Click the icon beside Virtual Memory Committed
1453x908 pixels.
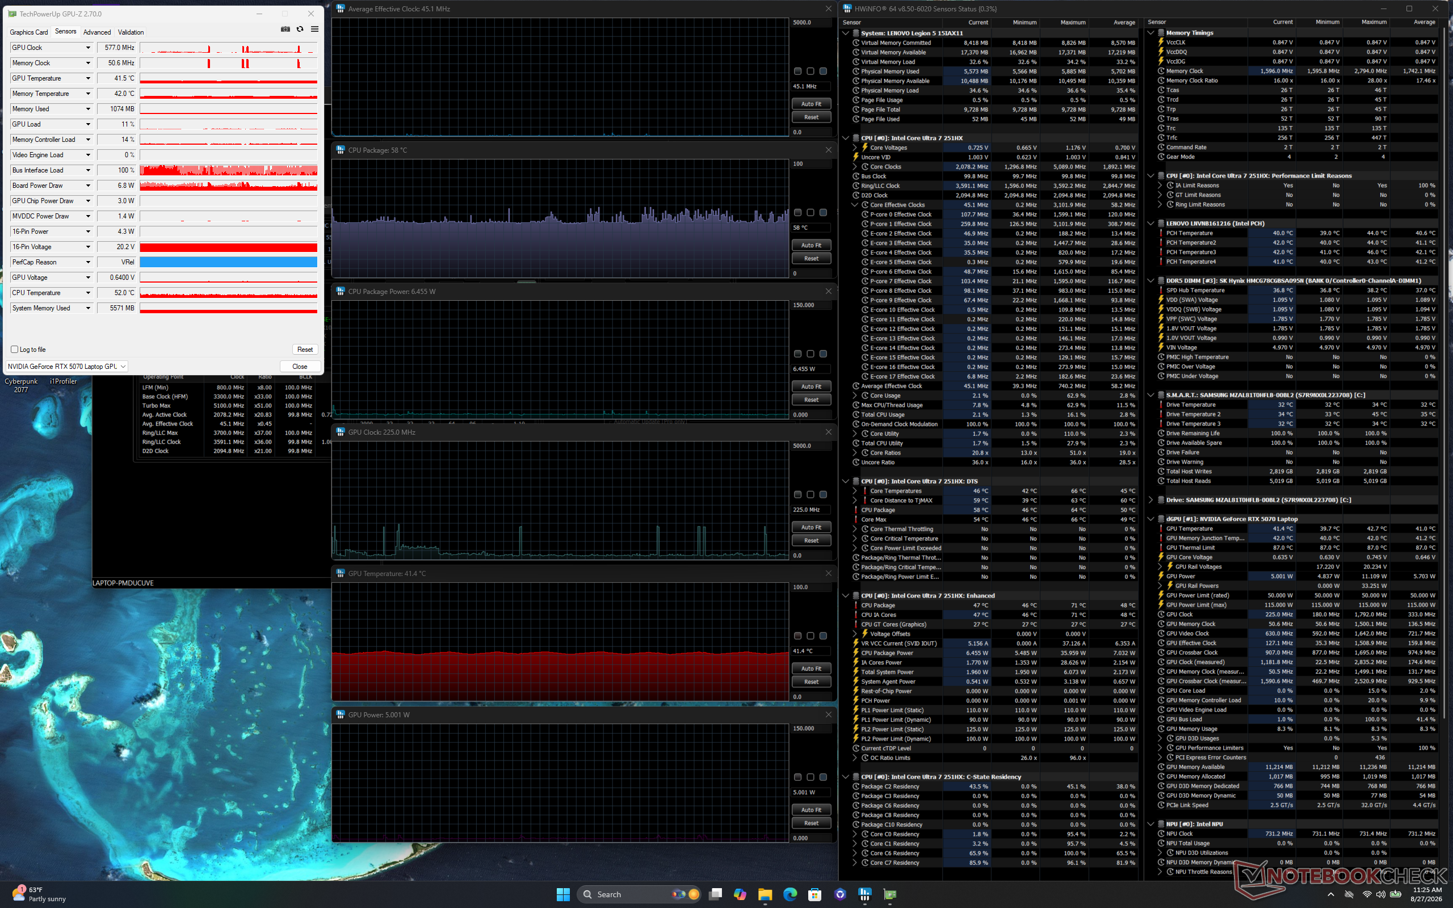click(855, 43)
